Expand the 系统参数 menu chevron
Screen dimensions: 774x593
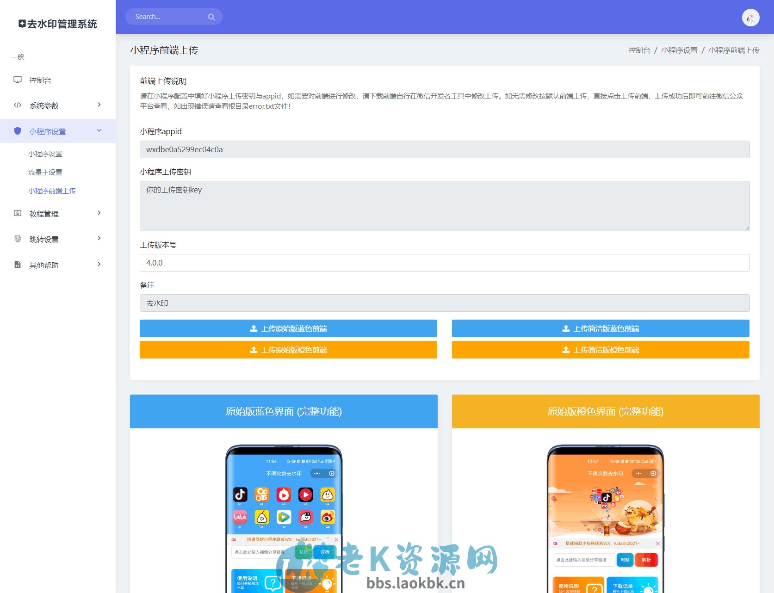(x=99, y=105)
